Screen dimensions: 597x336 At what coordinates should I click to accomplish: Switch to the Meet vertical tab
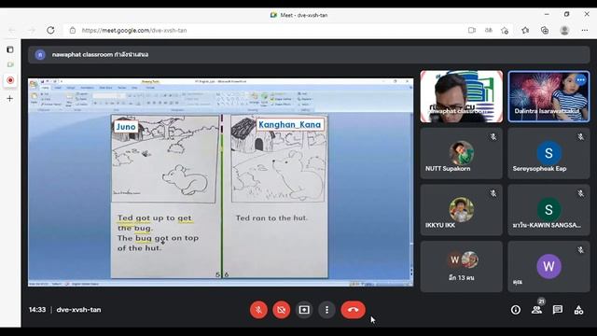pos(10,64)
